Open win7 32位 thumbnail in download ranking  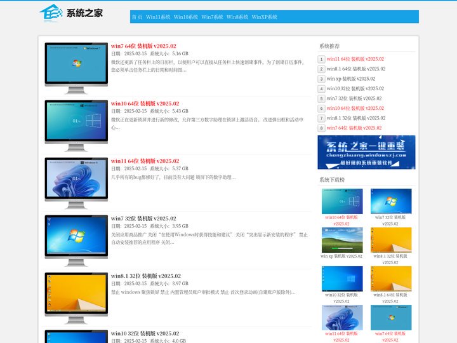tap(391, 201)
